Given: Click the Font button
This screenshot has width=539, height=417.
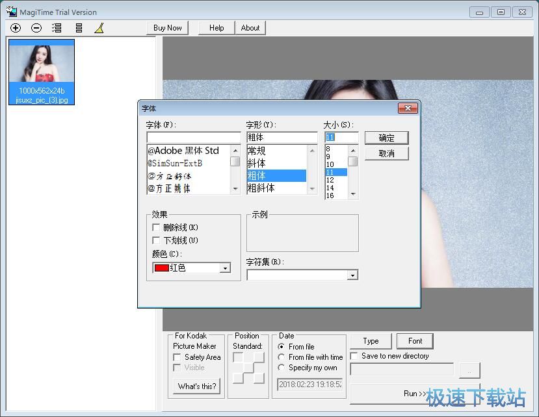Looking at the screenshot, I should click(x=415, y=341).
